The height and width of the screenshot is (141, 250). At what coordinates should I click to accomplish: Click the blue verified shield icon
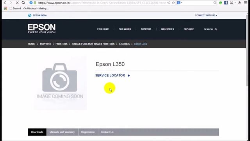pyautogui.click(x=31, y=3)
